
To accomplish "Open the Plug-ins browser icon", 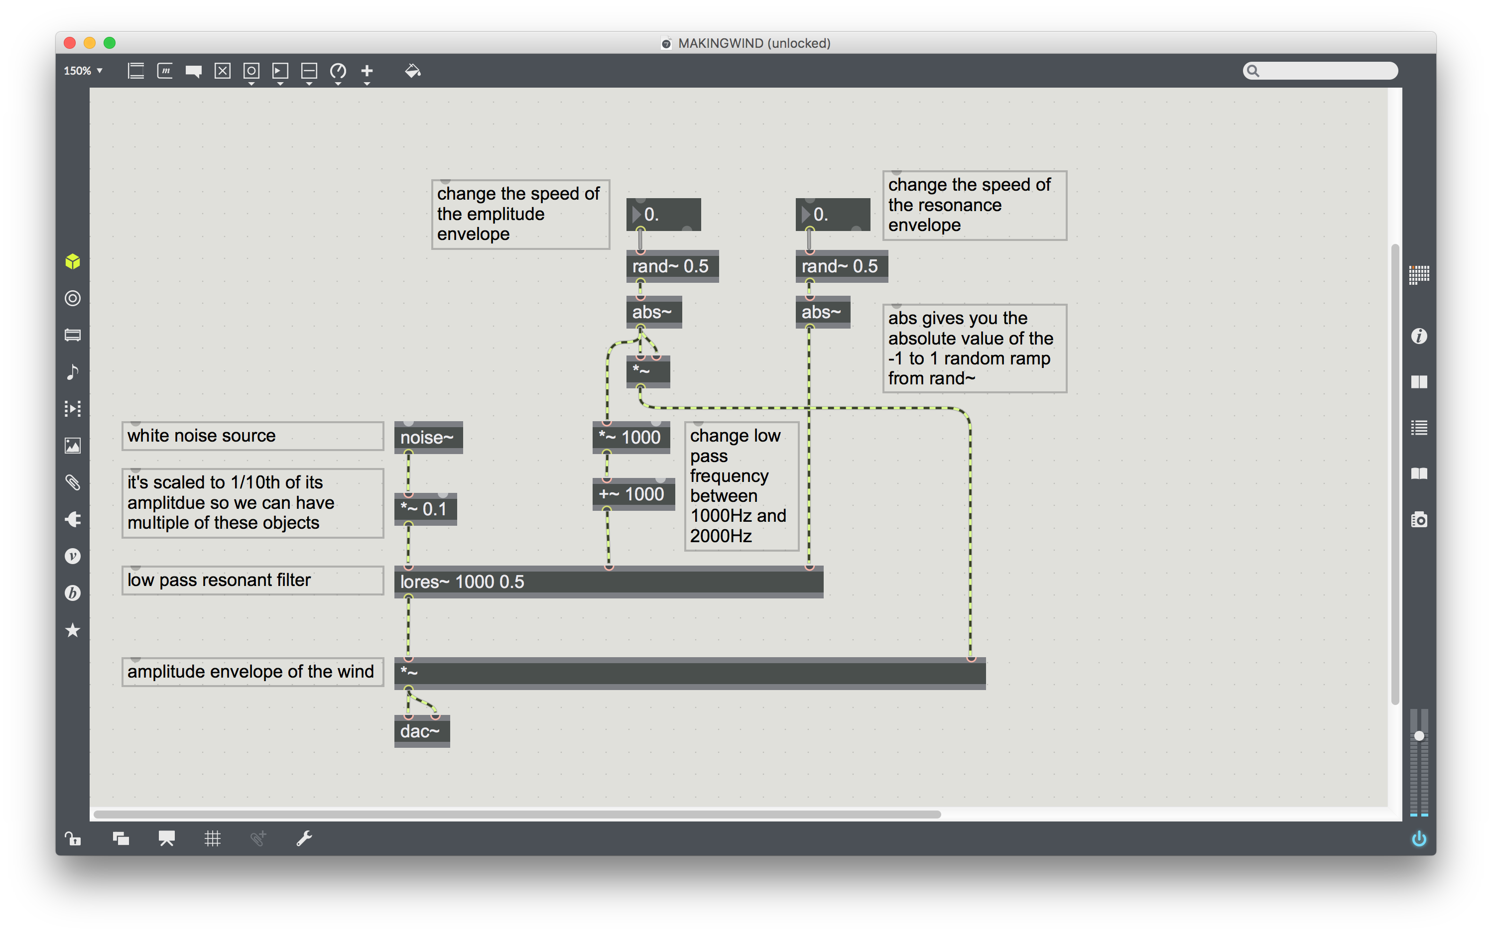I will 72,519.
